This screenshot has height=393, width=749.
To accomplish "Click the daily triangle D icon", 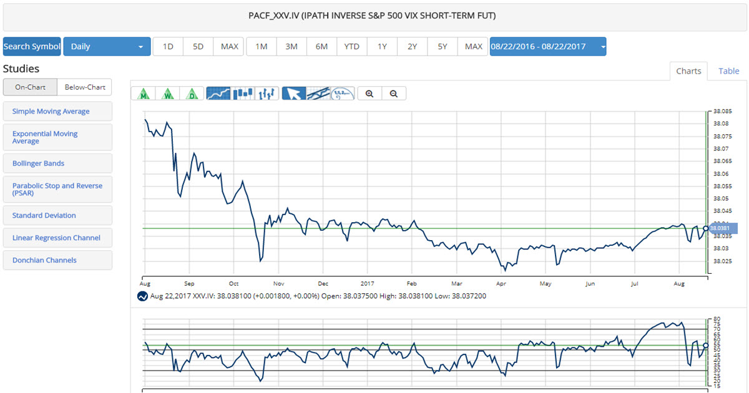I will 192,94.
